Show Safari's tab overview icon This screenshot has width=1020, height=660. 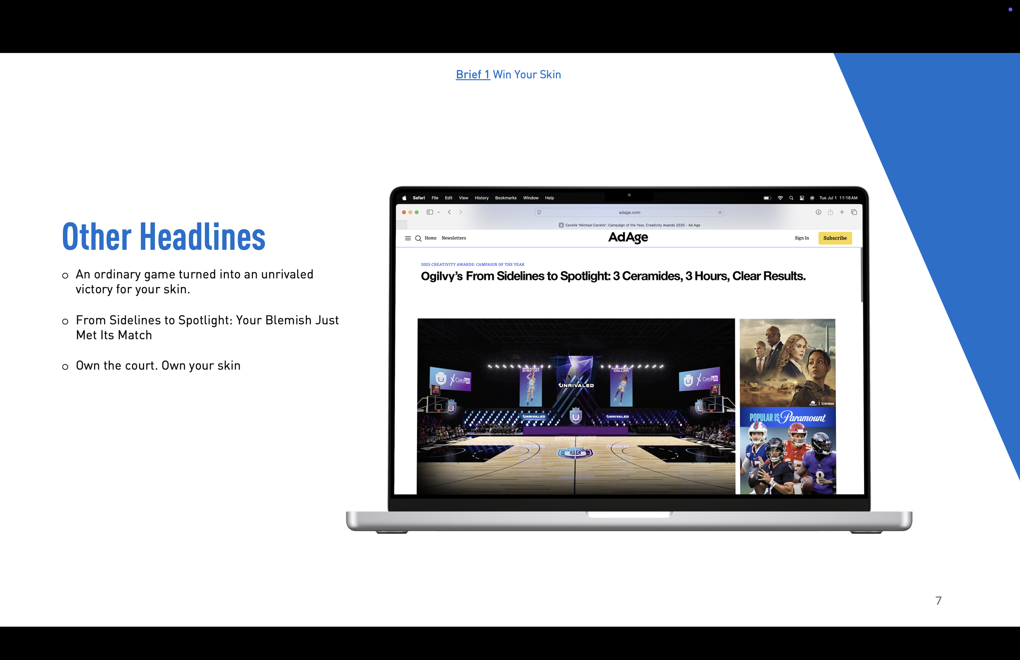pos(854,212)
